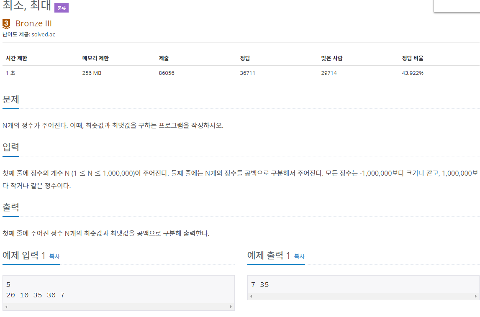480x317 pixels.
Task: Click the example output horizontal scrollbar track
Action: (x=363, y=296)
